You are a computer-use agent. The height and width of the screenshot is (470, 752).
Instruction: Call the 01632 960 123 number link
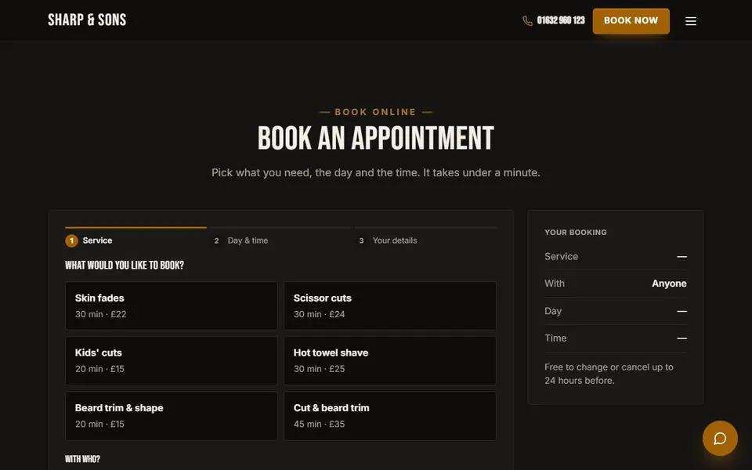point(561,20)
